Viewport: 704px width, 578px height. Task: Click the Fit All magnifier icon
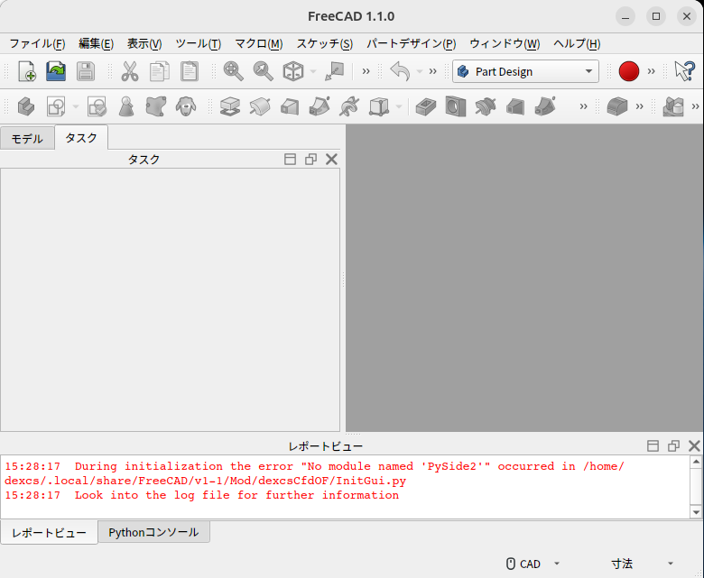coord(233,71)
